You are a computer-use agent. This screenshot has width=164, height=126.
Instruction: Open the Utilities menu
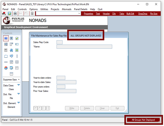[x=44, y=9]
